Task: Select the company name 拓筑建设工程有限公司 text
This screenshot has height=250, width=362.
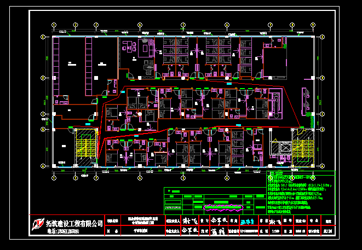Action: (x=74, y=223)
